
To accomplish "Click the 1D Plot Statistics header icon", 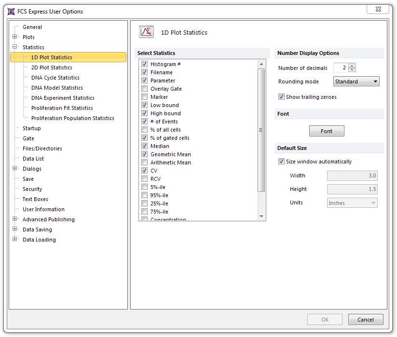I will pyautogui.click(x=146, y=32).
